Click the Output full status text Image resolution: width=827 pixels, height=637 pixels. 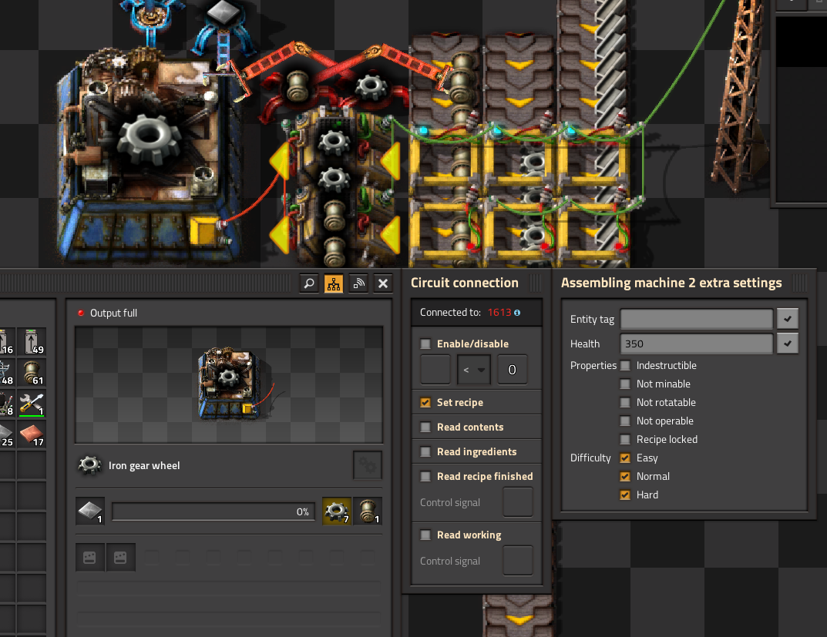113,313
